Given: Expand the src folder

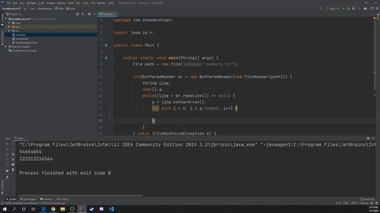Looking at the screenshot, I should pyautogui.click(x=9, y=31).
